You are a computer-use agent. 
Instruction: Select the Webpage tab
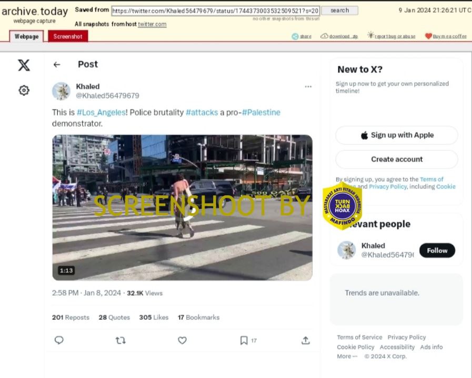26,36
